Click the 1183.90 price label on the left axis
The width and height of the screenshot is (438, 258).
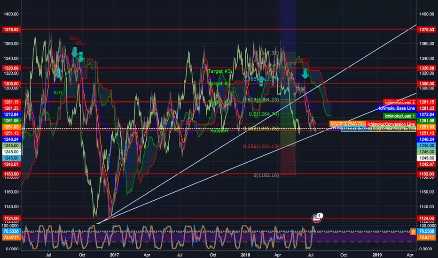11,174
